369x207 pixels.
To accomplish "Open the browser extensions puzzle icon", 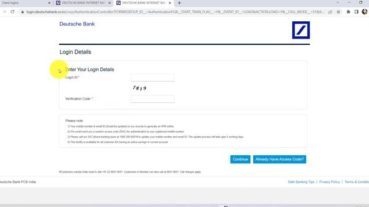I will (x=348, y=11).
